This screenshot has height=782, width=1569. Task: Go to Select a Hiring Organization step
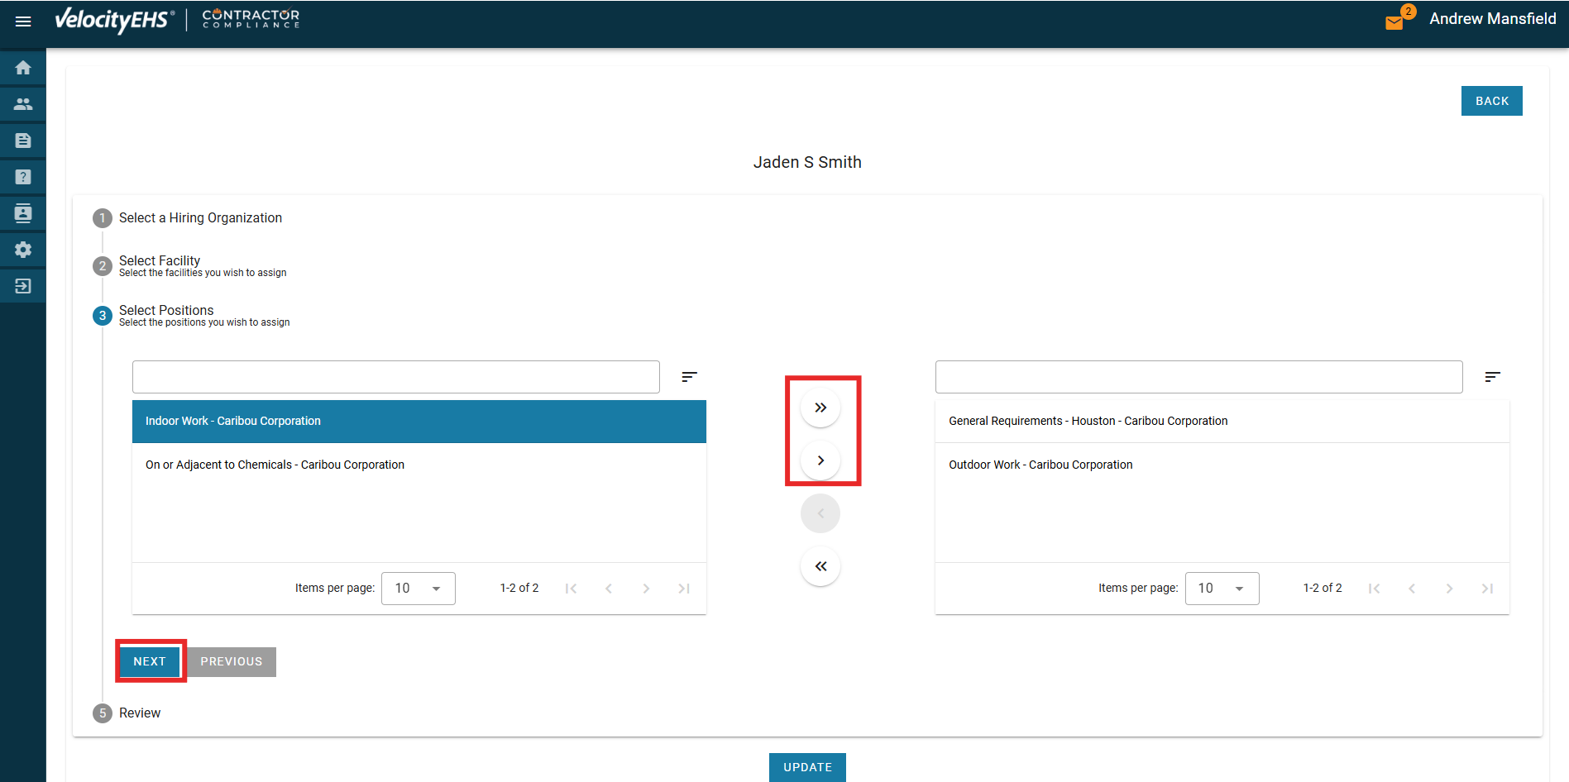point(200,218)
